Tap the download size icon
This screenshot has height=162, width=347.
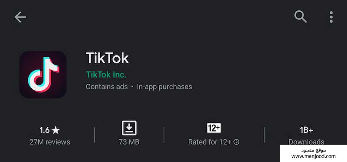pyautogui.click(x=129, y=128)
